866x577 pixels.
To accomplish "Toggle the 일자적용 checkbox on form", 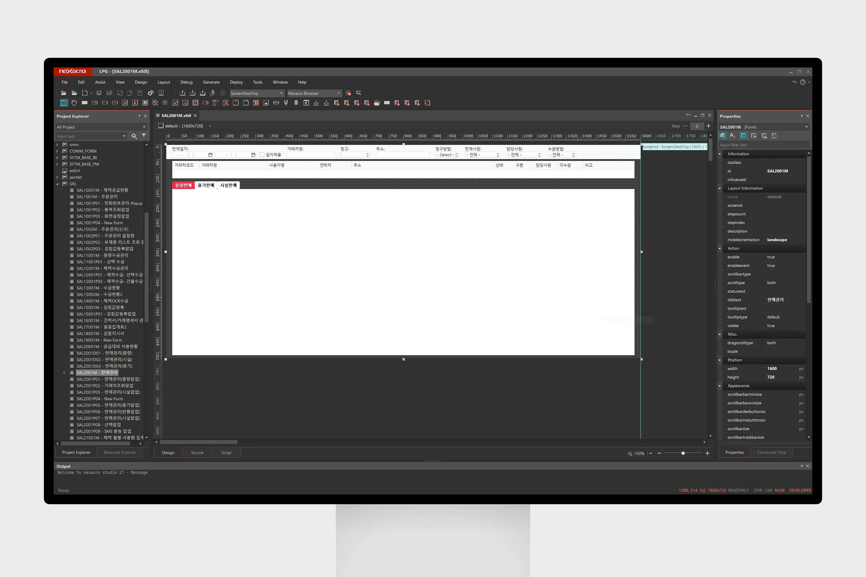I will click(262, 155).
